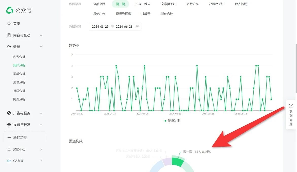Click the green 搜一搜 donut segment
The height and width of the screenshot is (172, 297).
coord(177,162)
